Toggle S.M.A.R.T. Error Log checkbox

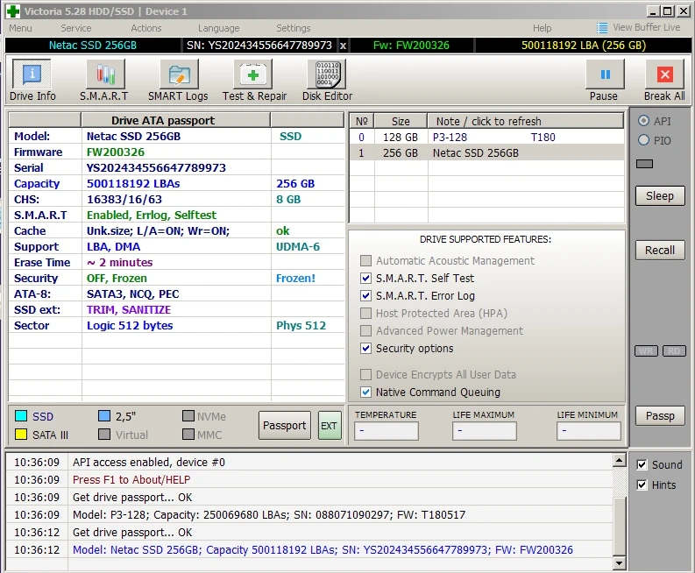tap(365, 295)
